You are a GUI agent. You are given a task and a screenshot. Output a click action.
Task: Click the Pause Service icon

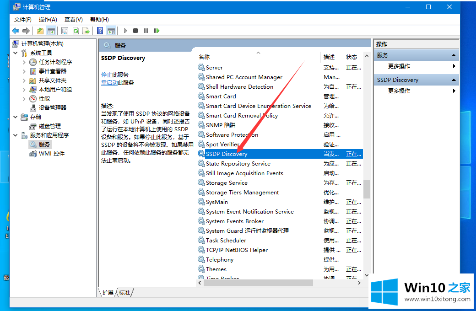146,31
